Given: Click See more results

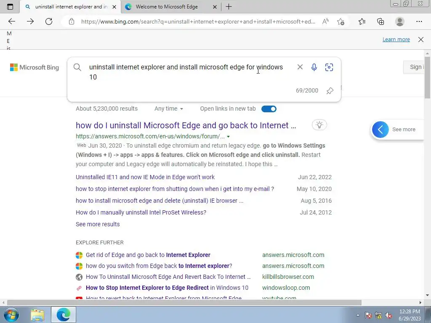Looking at the screenshot, I should [98, 224].
